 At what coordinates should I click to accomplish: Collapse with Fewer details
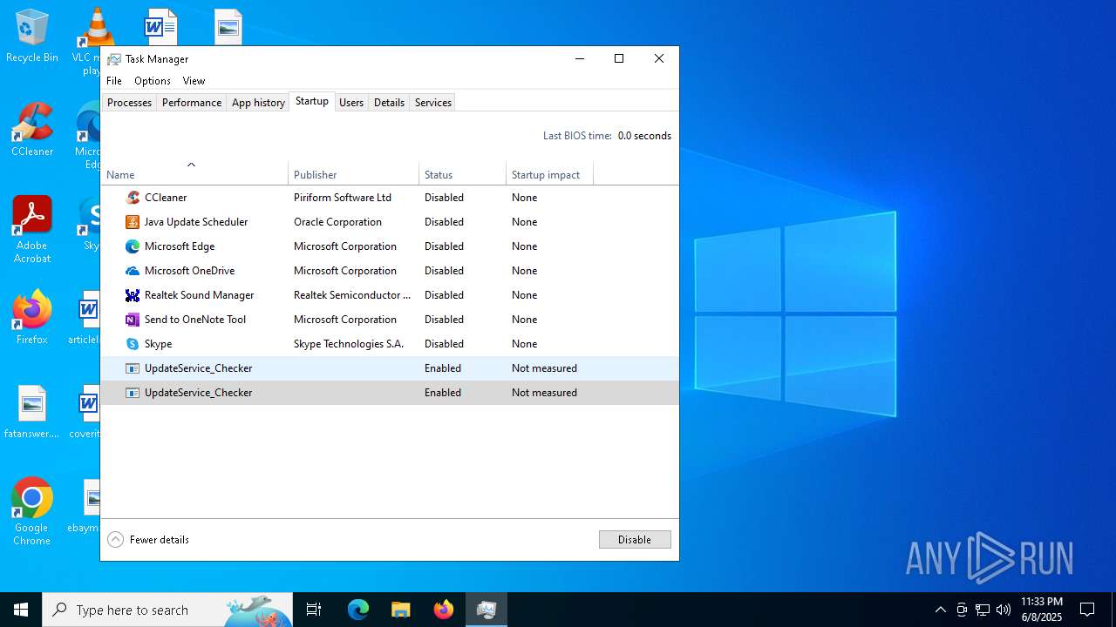[x=148, y=540]
